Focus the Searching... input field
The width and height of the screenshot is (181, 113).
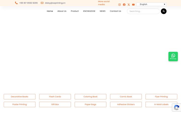click(143, 11)
